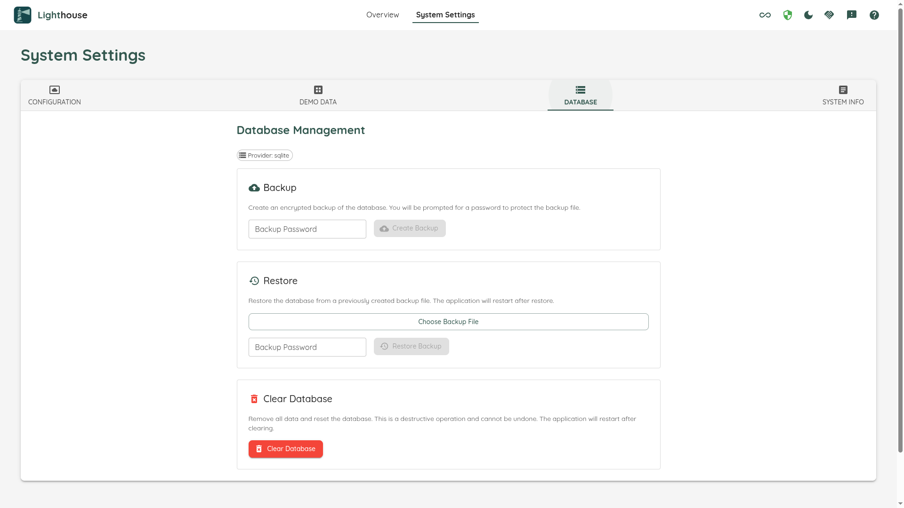The image size is (904, 508).
Task: Click the handshake icon in header
Action: coord(829,15)
